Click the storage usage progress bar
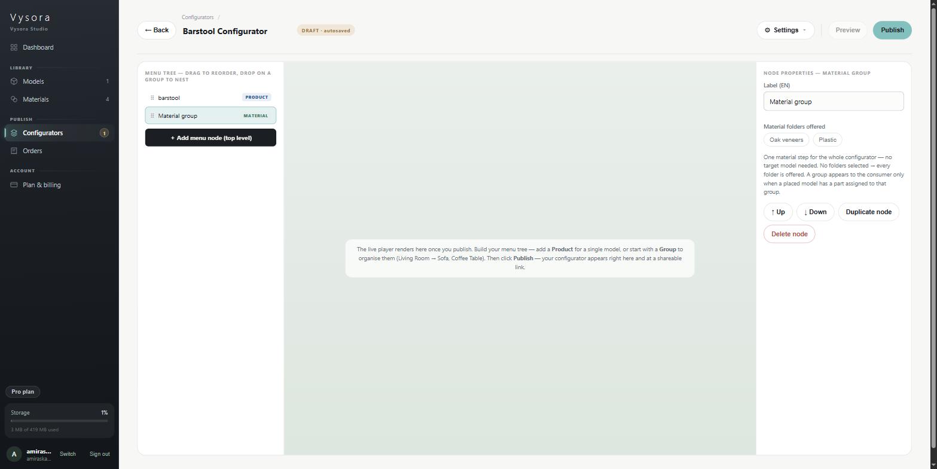Viewport: 937px width, 469px height. [x=59, y=421]
